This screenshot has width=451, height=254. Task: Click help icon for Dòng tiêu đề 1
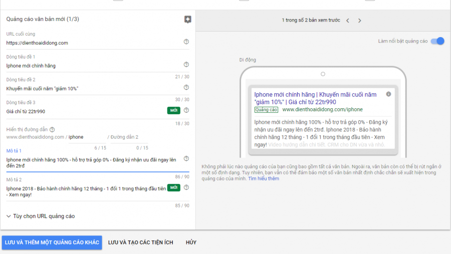pos(186,65)
